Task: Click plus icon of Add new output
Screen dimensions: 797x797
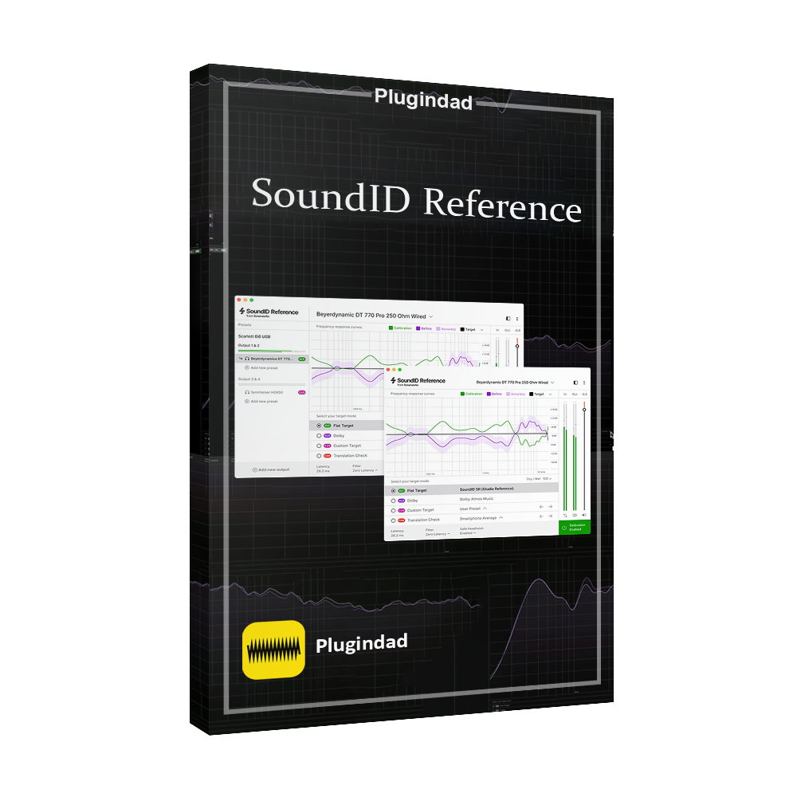Action: (255, 469)
